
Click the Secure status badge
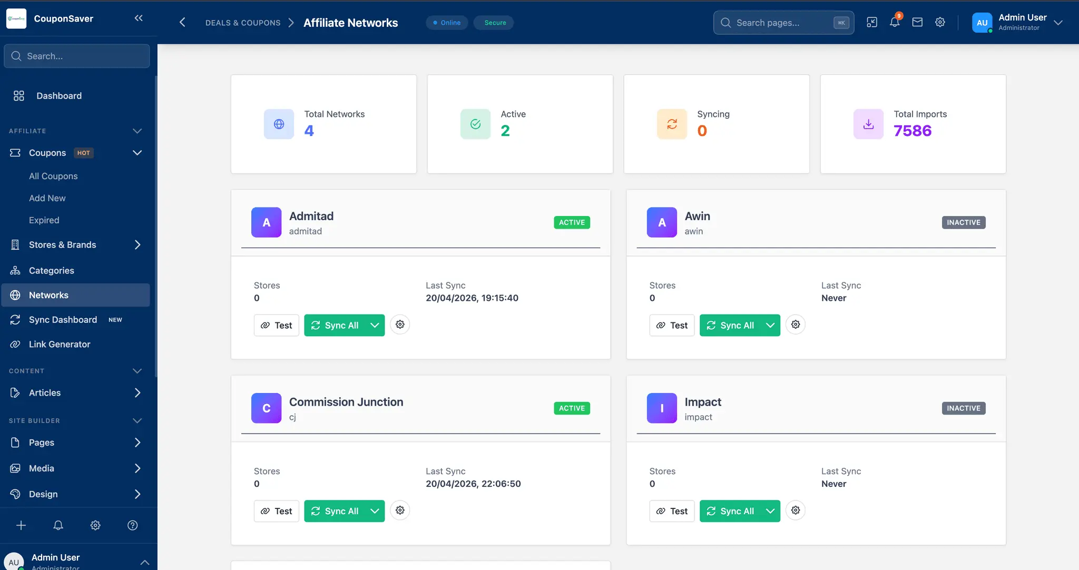click(x=494, y=23)
